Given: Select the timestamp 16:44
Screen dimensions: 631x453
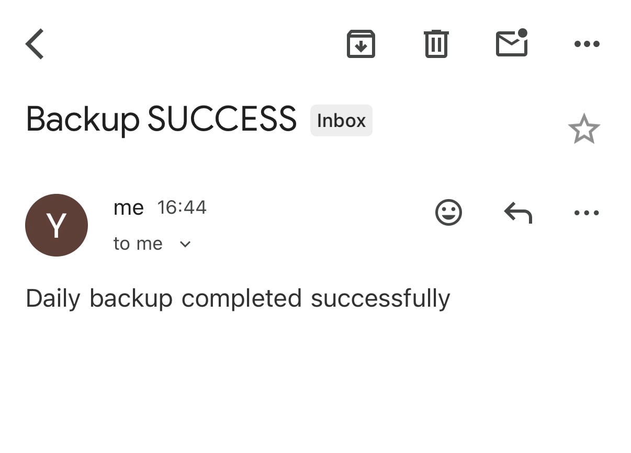Looking at the screenshot, I should (x=182, y=207).
